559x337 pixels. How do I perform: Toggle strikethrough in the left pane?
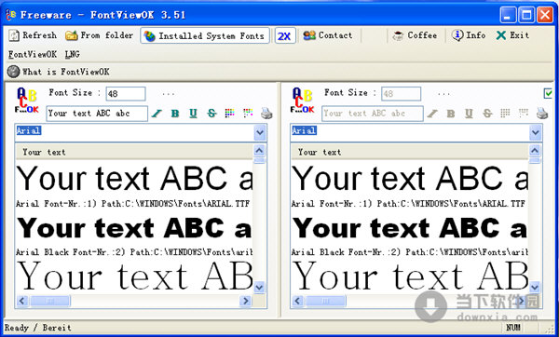tap(211, 114)
